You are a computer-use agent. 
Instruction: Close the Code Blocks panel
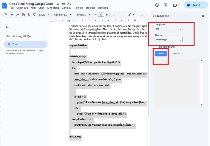coord(203,16)
